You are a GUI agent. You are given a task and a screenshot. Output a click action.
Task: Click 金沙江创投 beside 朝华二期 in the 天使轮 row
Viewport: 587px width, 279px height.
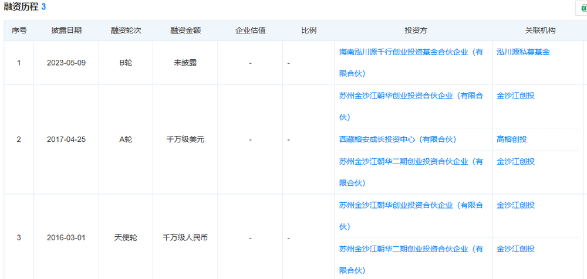click(x=515, y=249)
